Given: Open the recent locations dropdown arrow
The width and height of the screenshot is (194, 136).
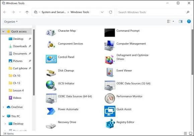Looking at the screenshot, I should (x=20, y=12).
